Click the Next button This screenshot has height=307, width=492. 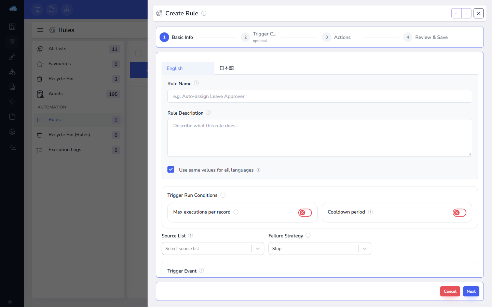[x=471, y=291]
